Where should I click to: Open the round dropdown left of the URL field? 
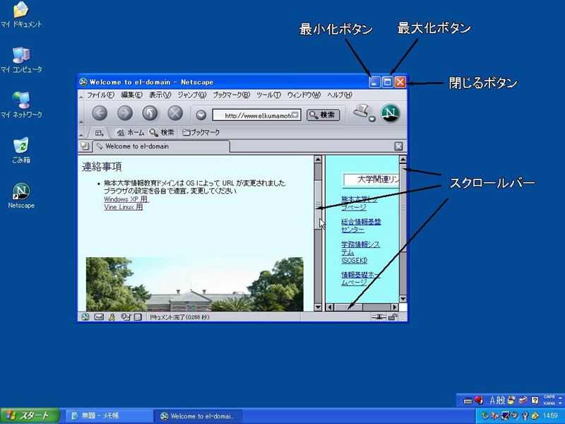tap(201, 115)
